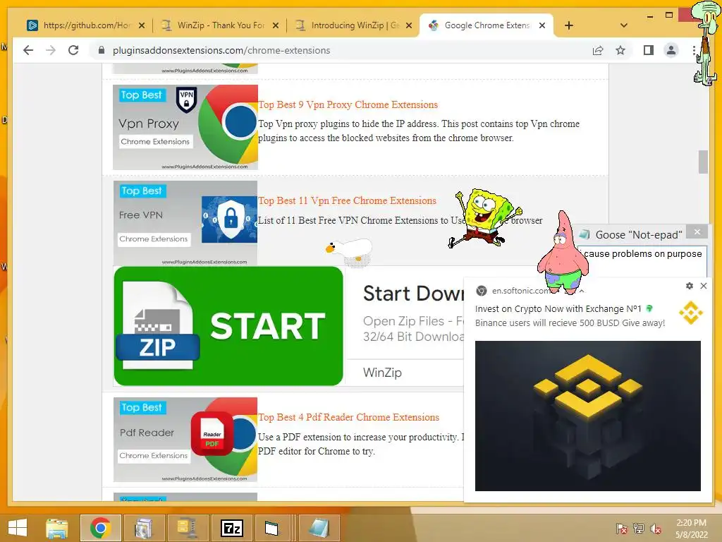
Task: Share this page using the share icon
Action: pyautogui.click(x=598, y=50)
